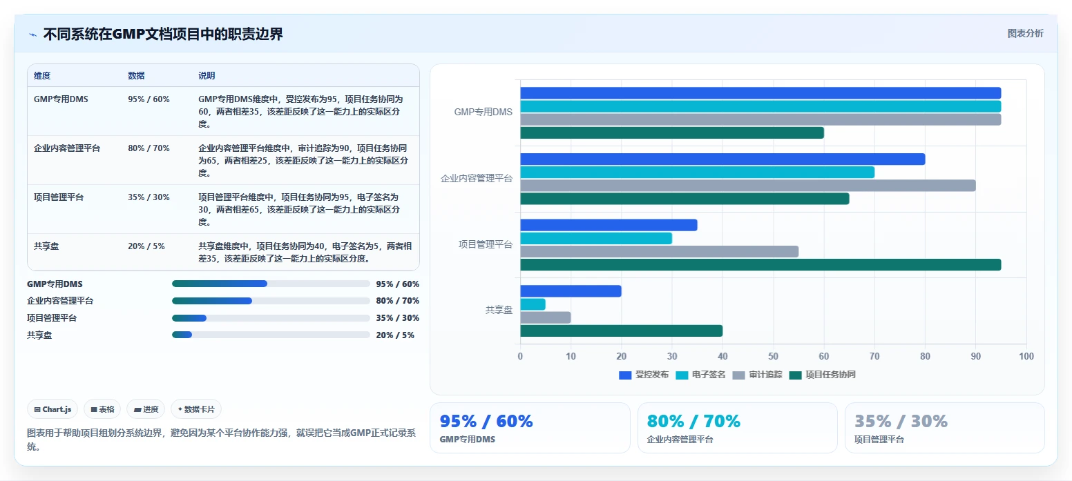Click the 共享盘 progress bar
The image size is (1072, 481).
pos(271,335)
